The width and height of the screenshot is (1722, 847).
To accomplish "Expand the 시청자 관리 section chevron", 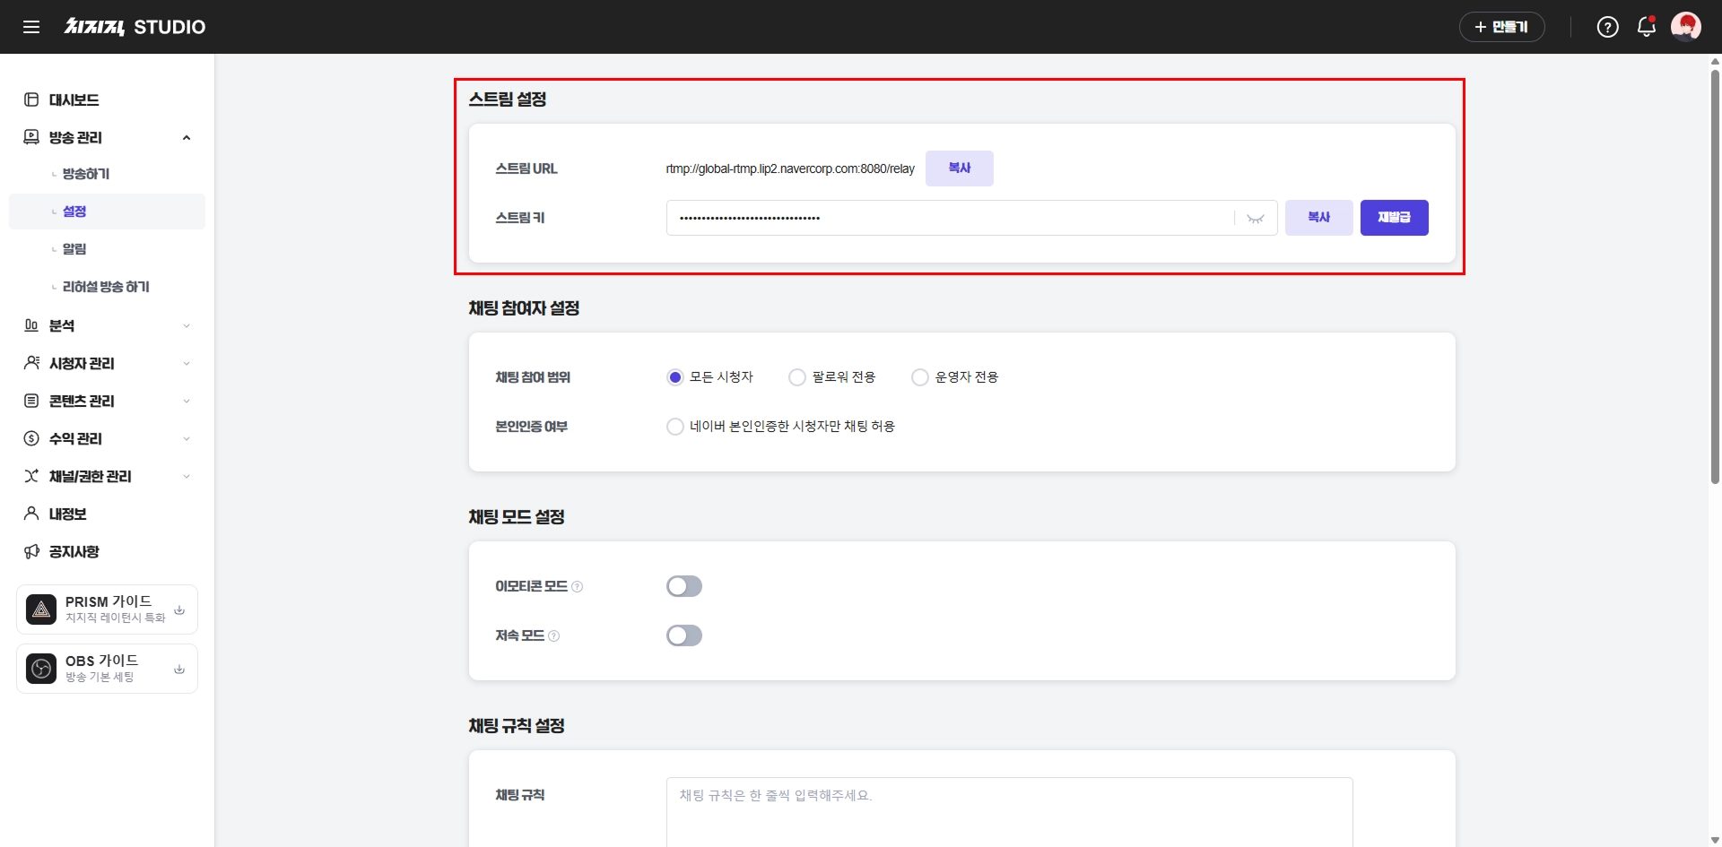I will click(187, 363).
